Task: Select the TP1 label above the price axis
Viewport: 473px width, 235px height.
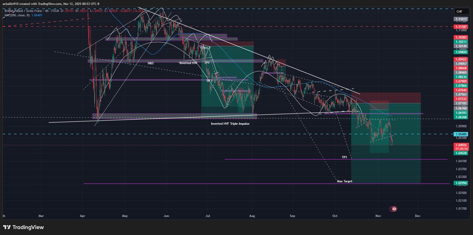Action: (343, 157)
